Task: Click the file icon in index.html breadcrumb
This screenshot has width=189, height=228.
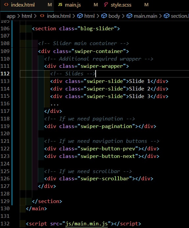Action: click(x=42, y=16)
